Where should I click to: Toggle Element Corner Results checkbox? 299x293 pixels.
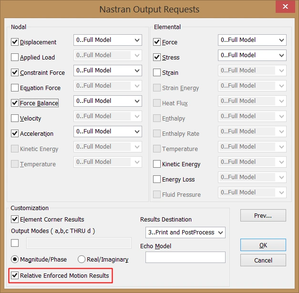pos(15,219)
